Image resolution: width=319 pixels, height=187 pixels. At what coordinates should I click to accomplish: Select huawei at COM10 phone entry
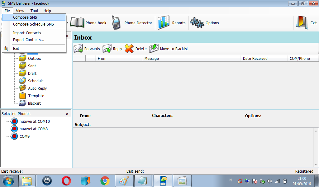35,122
